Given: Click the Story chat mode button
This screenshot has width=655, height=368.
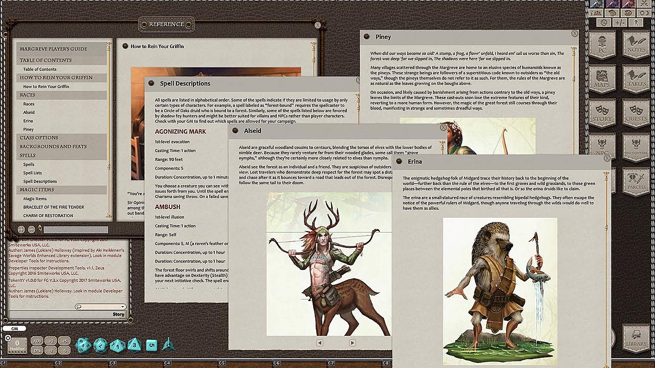Looking at the screenshot, I should pos(118,314).
